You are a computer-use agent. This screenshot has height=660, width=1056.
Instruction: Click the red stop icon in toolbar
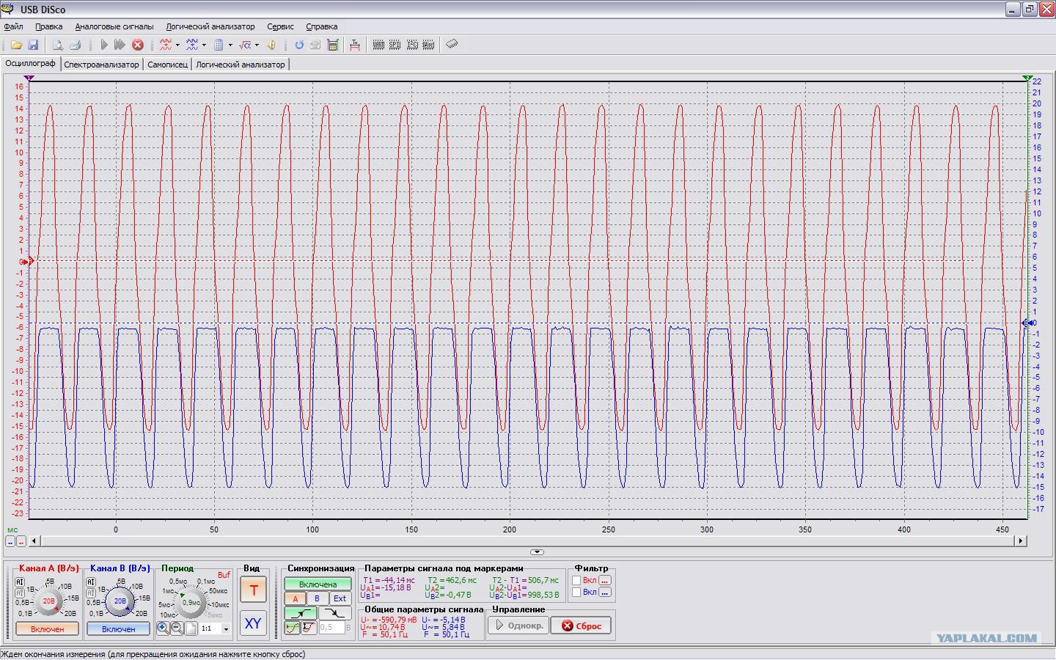tap(137, 45)
